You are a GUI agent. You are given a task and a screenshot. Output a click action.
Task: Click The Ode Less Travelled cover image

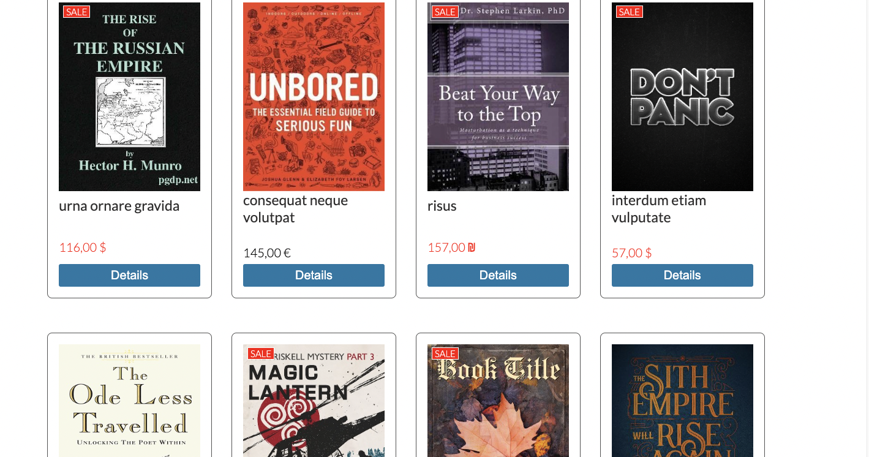(129, 401)
